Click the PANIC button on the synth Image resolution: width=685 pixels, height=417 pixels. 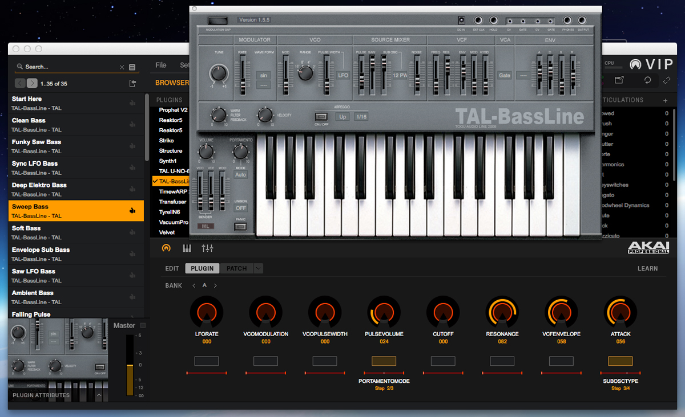click(x=240, y=226)
